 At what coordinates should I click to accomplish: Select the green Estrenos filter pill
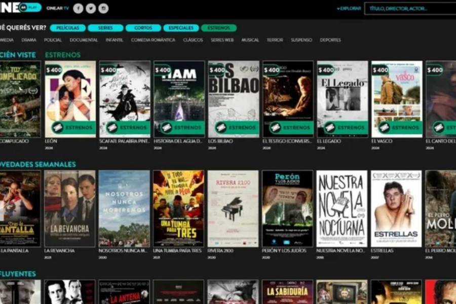(219, 28)
